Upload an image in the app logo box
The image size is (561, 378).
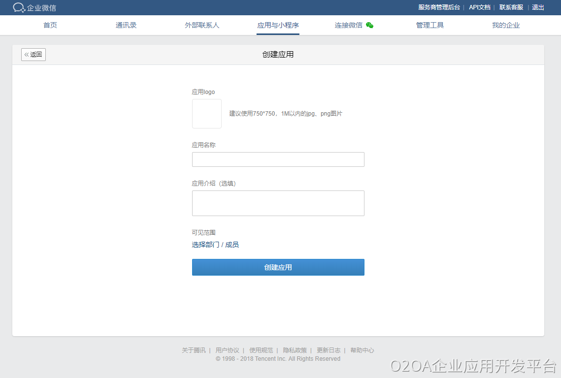[206, 114]
